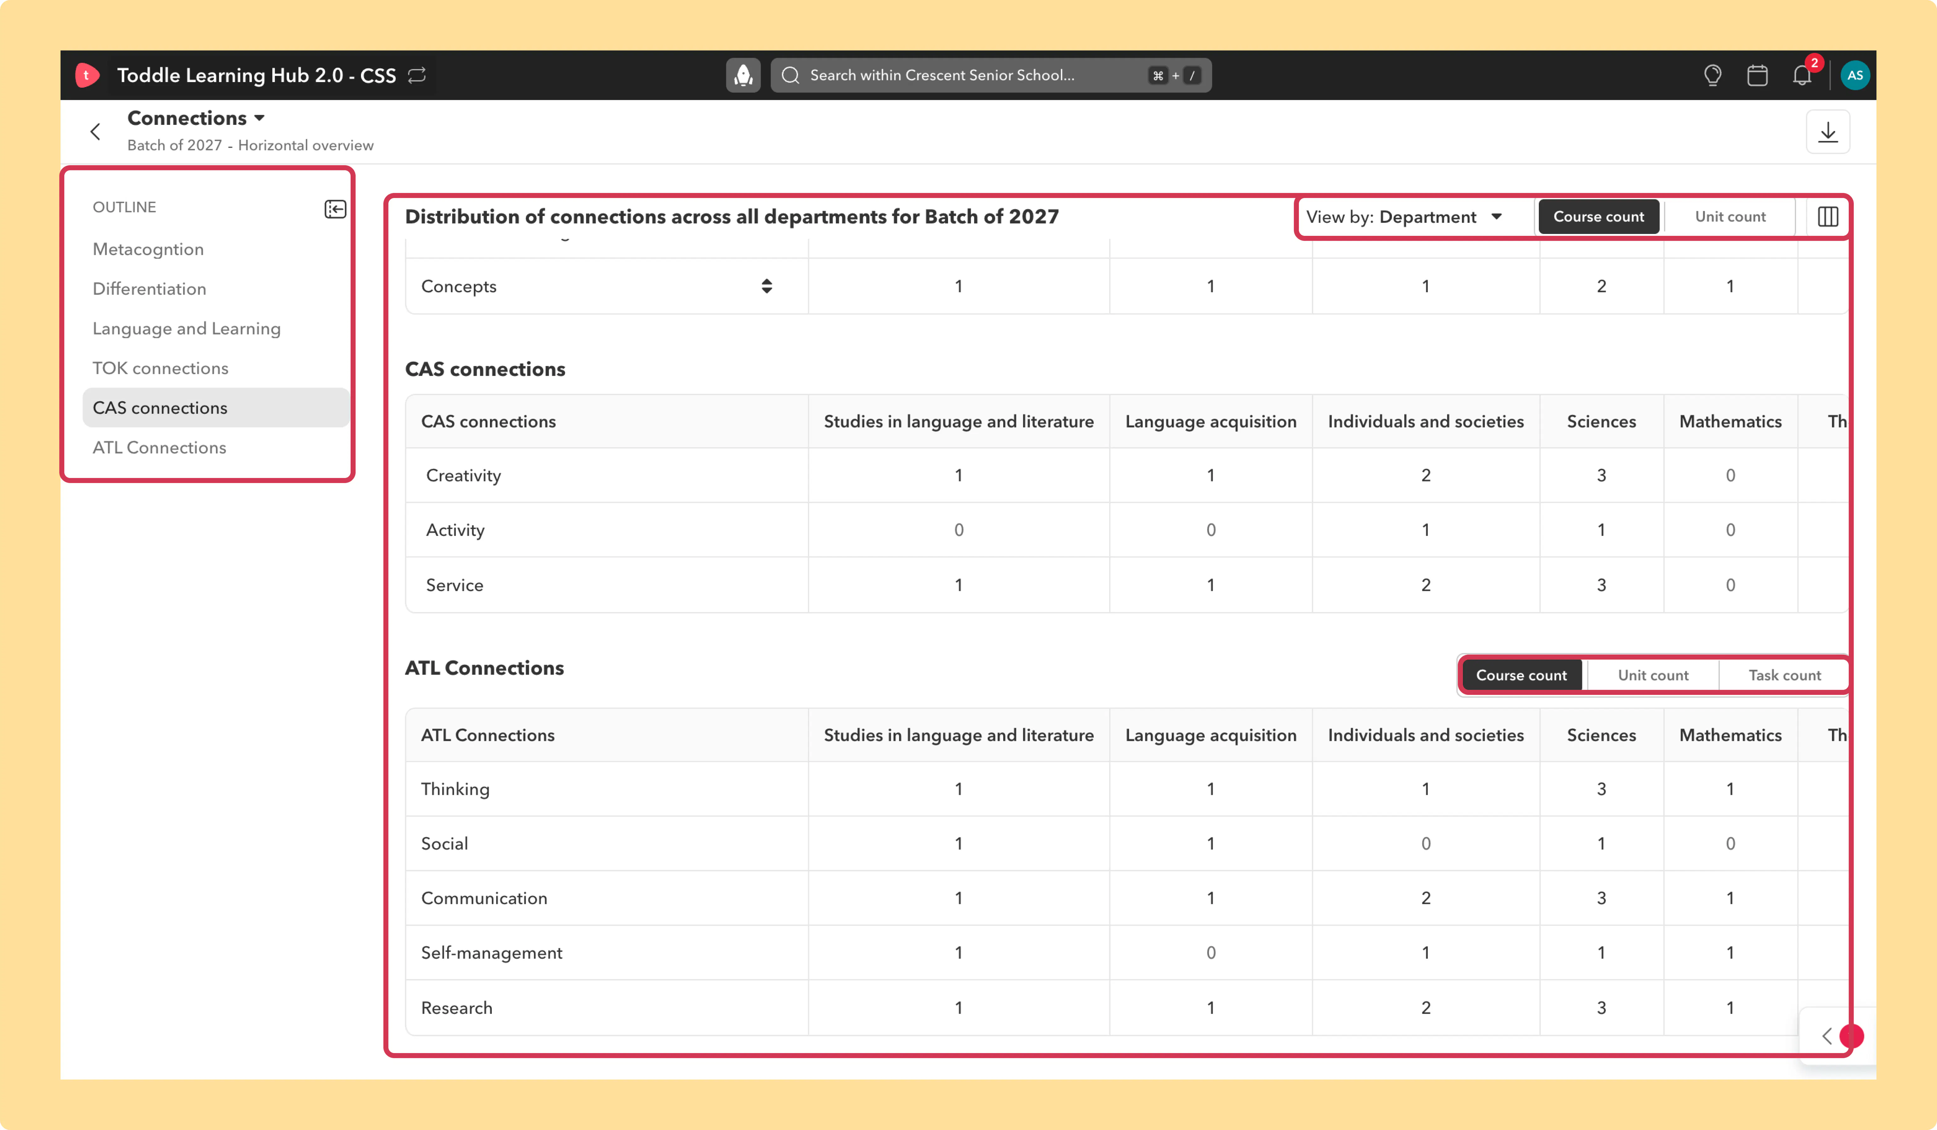
Task: Jump to TOK connections in outline
Action: [161, 368]
